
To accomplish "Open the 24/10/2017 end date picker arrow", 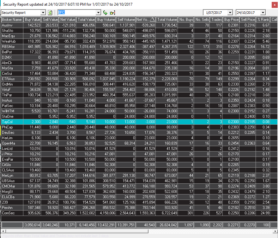I will 263,13.
